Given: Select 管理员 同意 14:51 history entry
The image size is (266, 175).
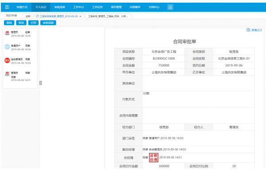Looking at the screenshot, I should [x=20, y=76].
